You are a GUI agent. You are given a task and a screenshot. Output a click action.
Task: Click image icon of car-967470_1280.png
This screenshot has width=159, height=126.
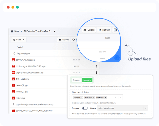13,60
